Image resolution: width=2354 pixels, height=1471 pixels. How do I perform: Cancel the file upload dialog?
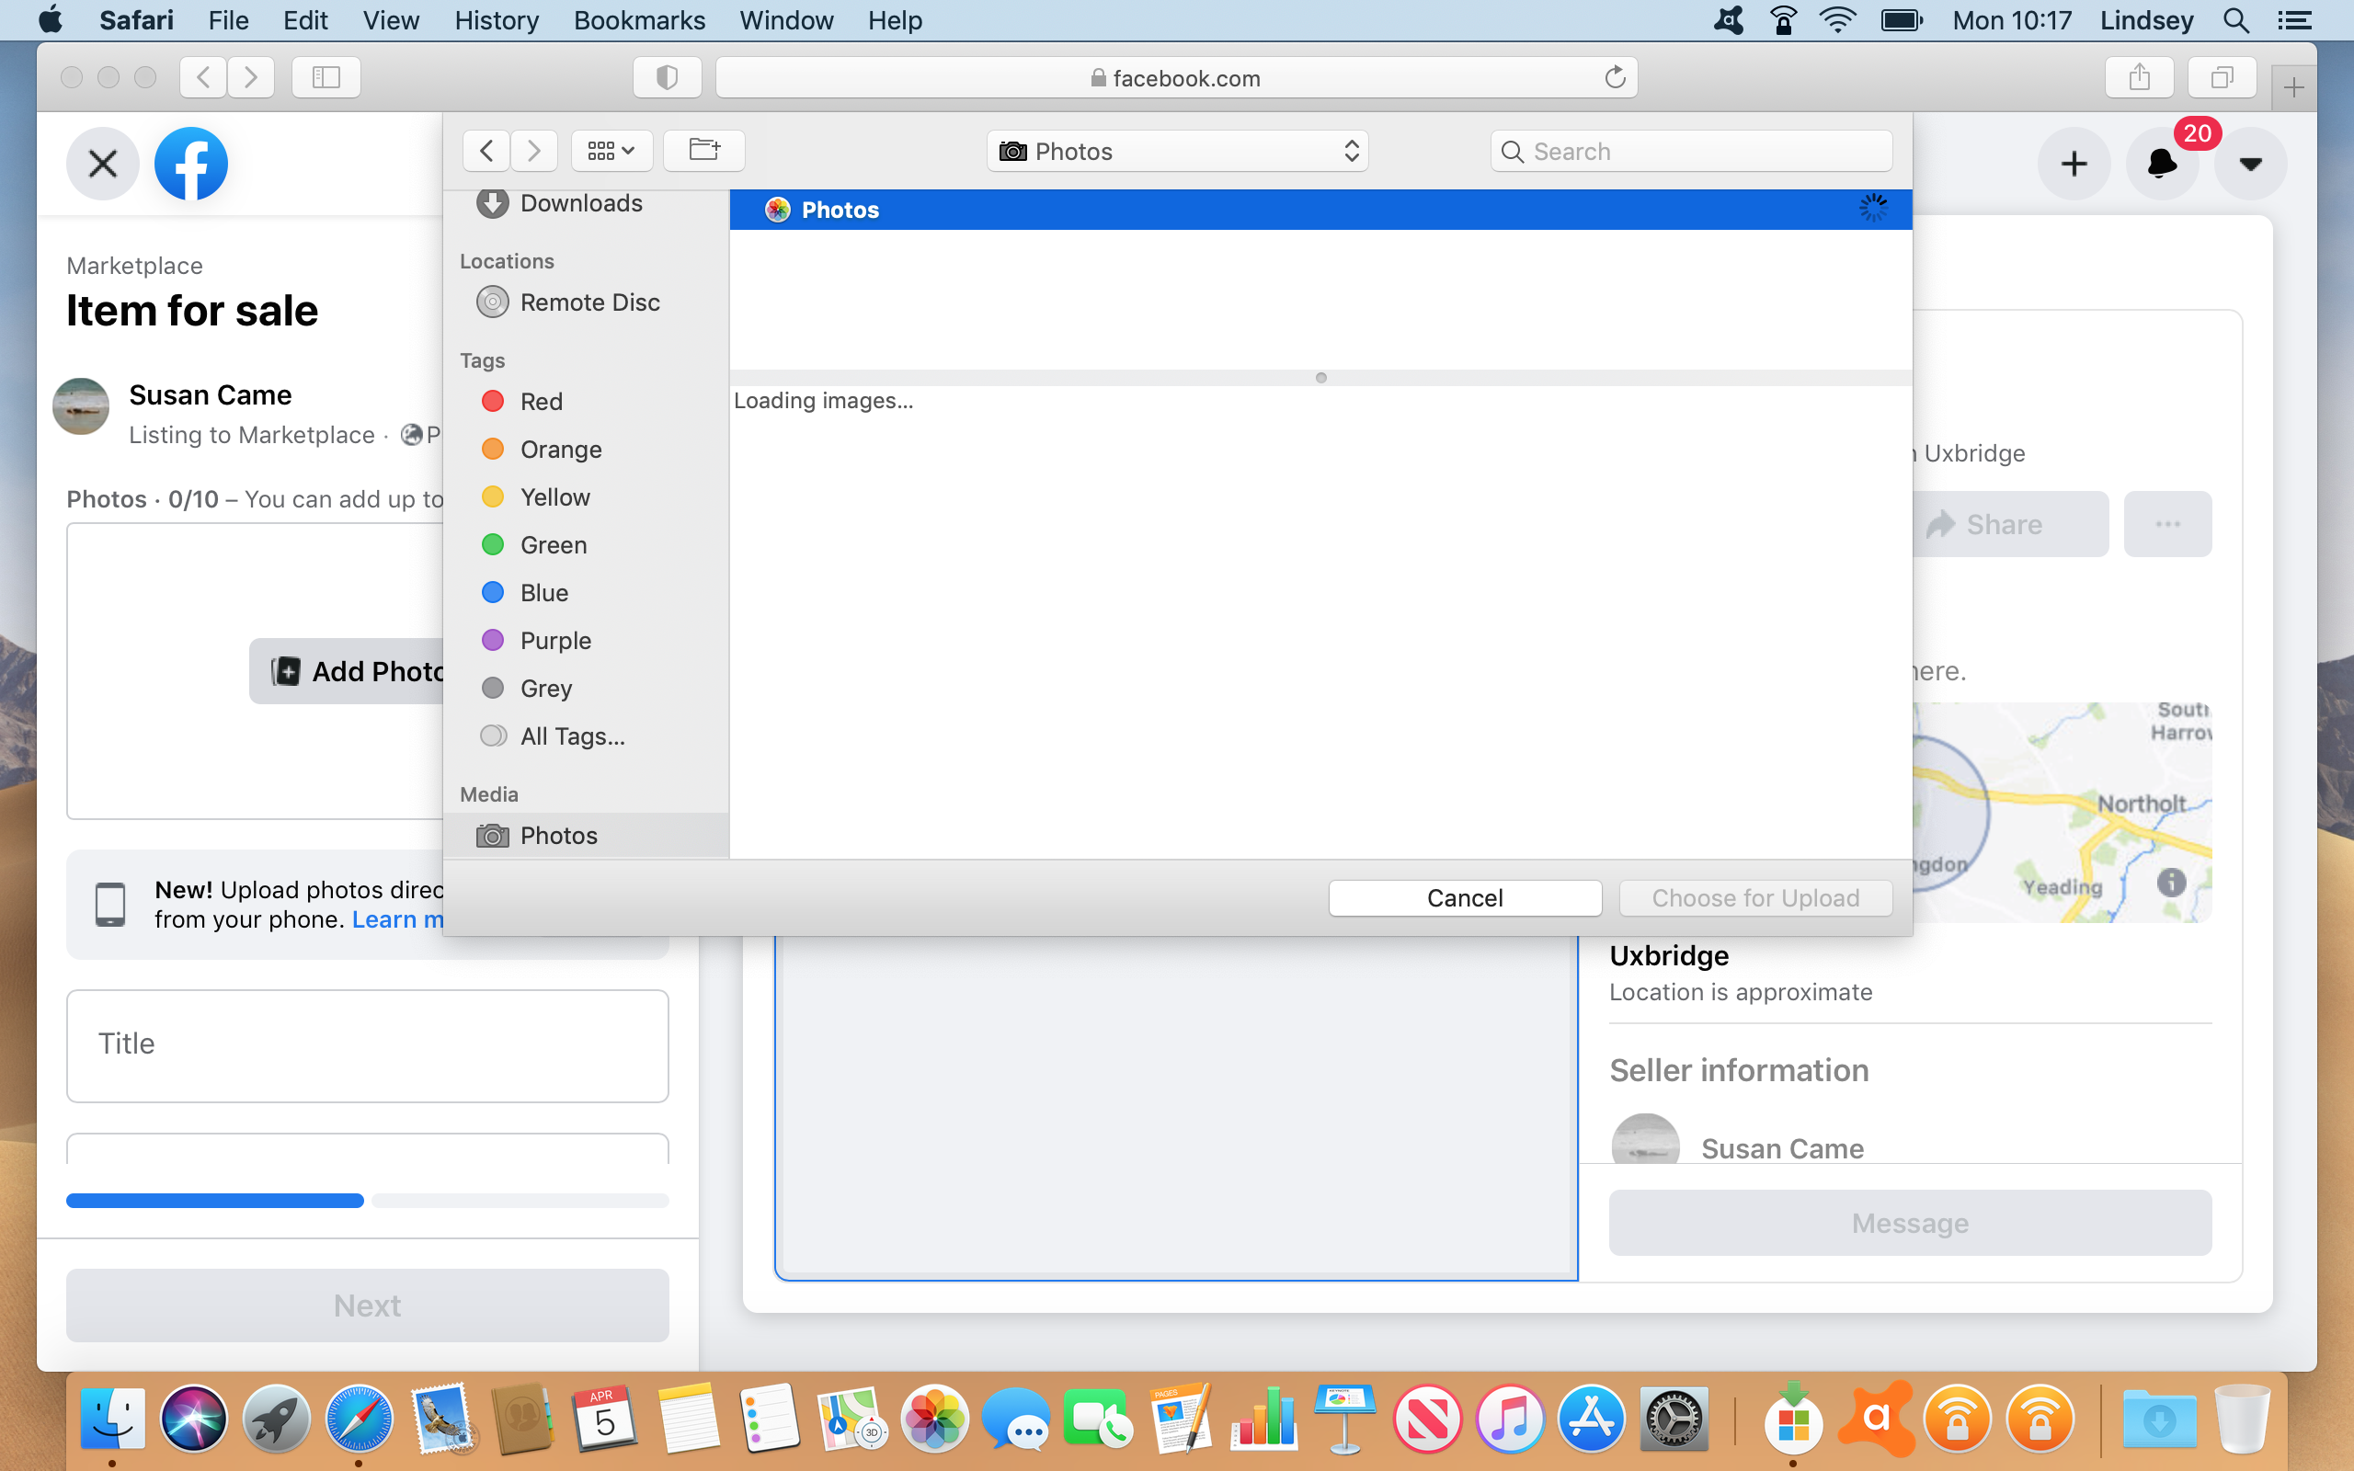coord(1464,897)
